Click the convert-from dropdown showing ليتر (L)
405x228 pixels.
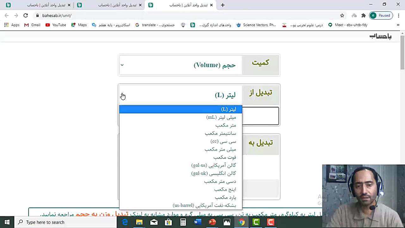180,95
